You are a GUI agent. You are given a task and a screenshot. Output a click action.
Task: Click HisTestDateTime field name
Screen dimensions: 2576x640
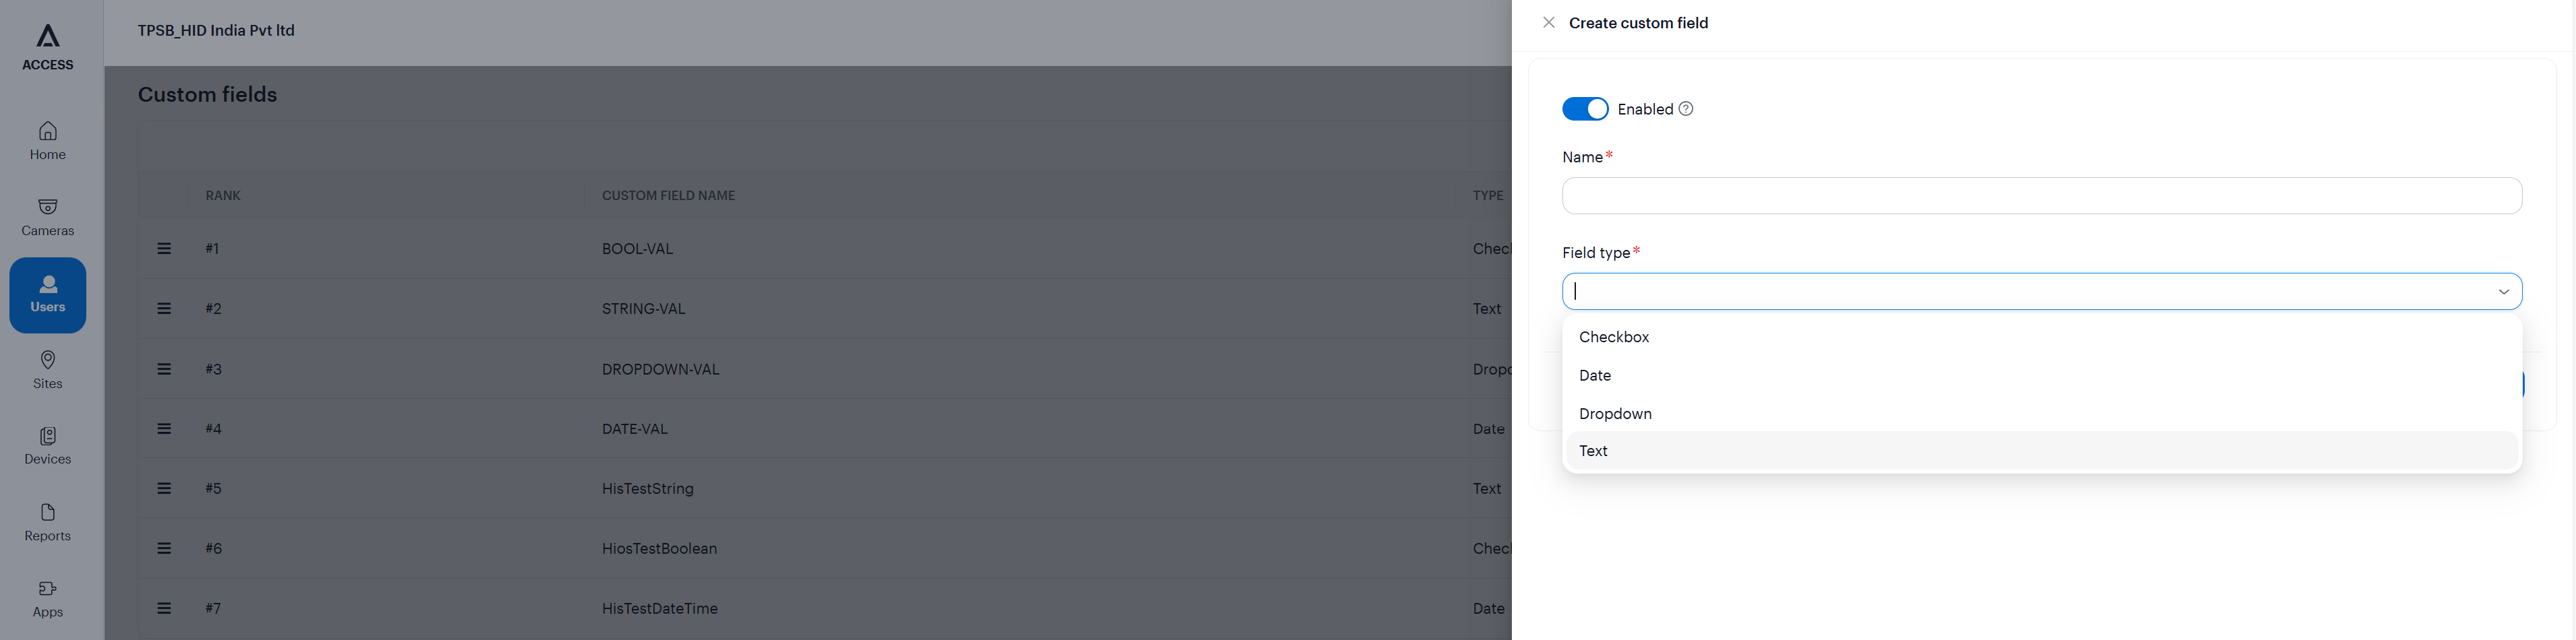point(659,608)
